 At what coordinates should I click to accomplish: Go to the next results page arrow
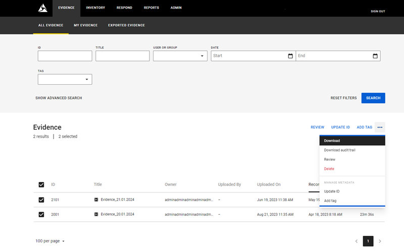[380, 241]
